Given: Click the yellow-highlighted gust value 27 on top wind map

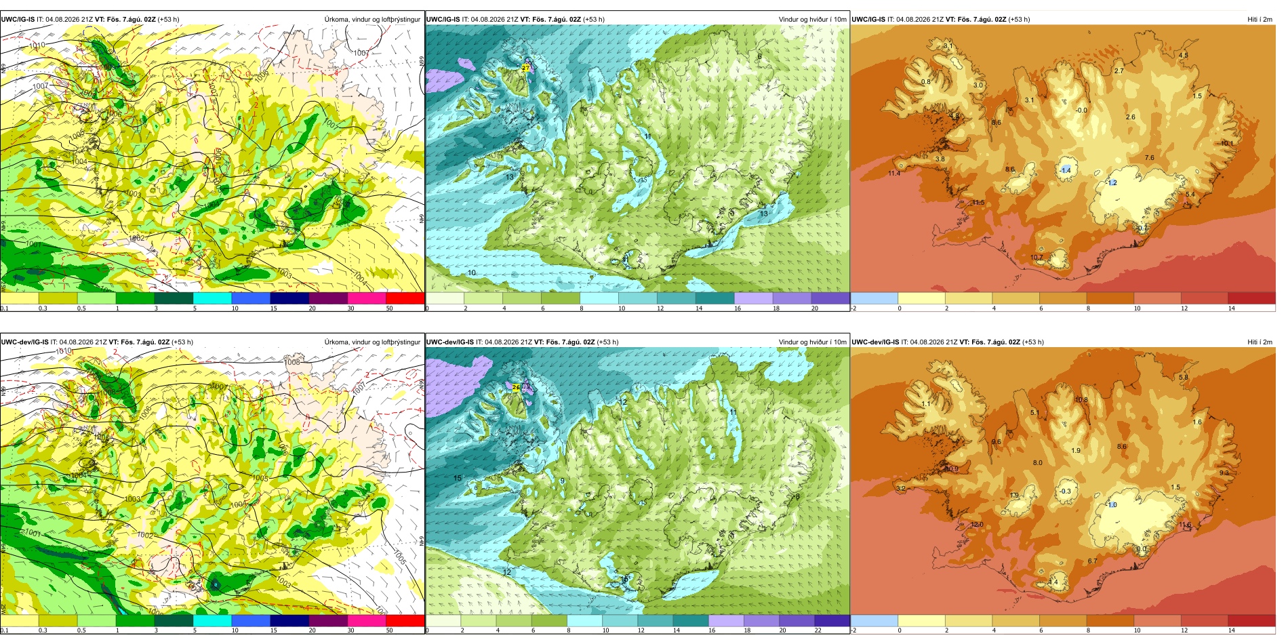Looking at the screenshot, I should 525,68.
